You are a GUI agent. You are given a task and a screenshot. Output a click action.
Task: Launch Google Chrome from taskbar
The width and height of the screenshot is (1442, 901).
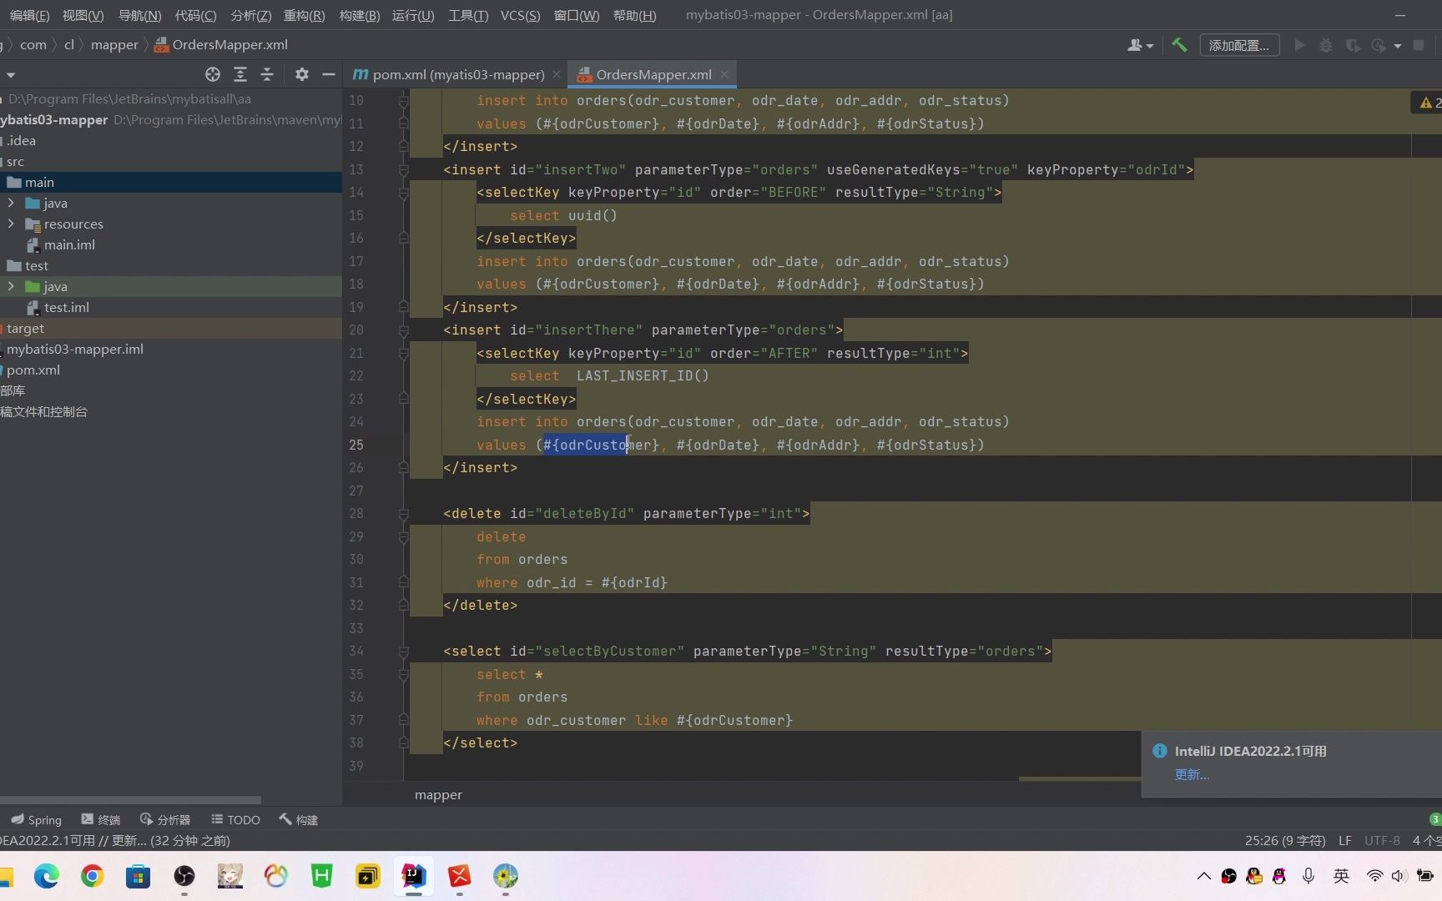click(x=93, y=875)
